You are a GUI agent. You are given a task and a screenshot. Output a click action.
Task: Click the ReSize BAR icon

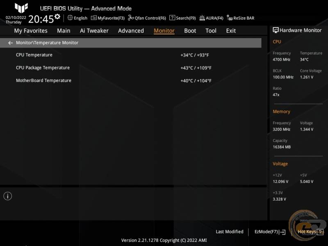point(230,18)
